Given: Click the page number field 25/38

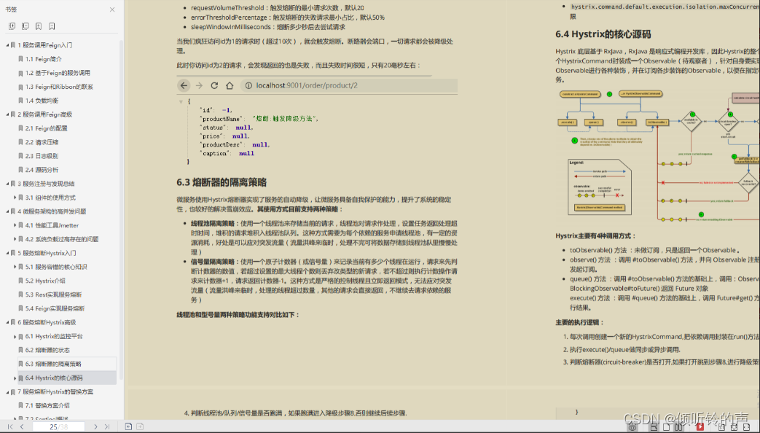Looking at the screenshot, I should click(58, 426).
